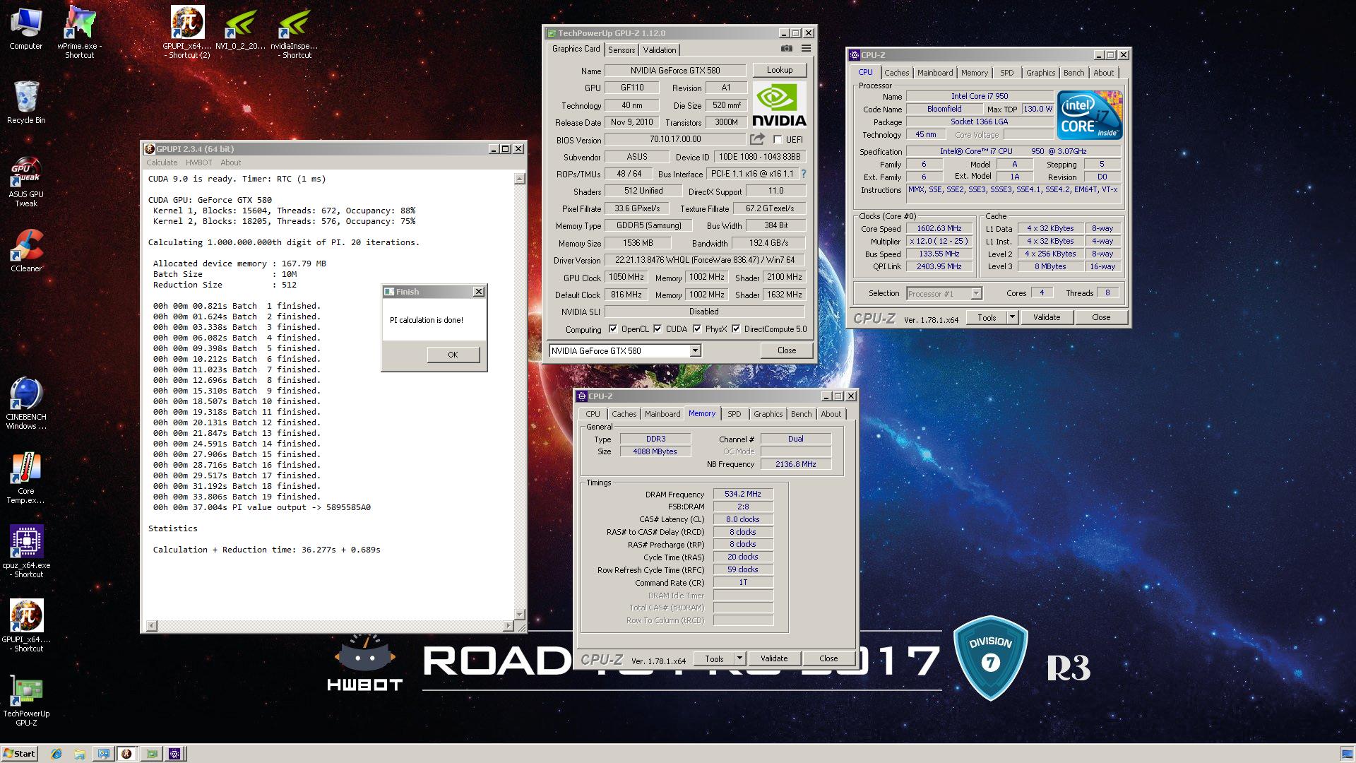Open the Caches tab in CPU-Z CPU window

pos(896,73)
